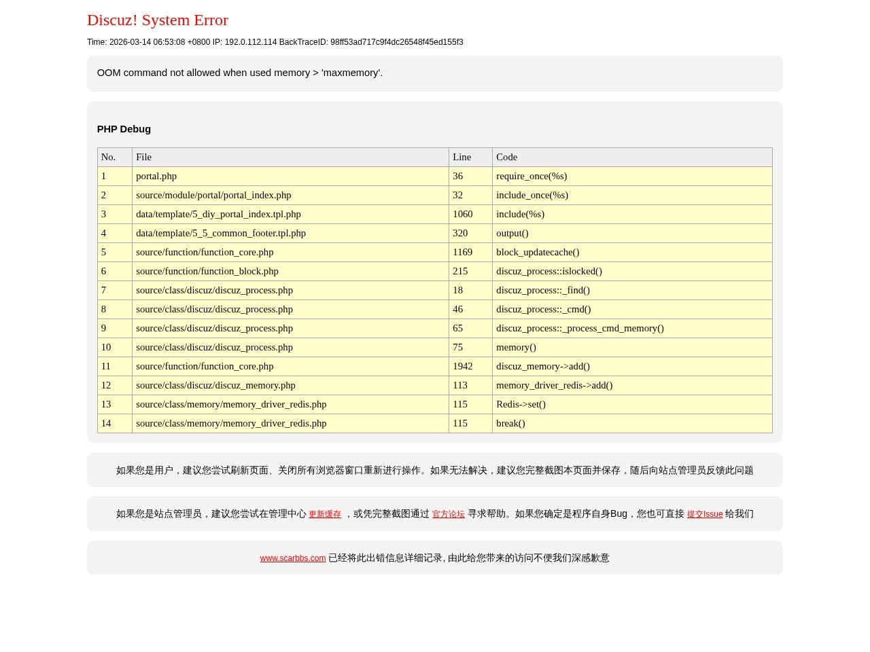Open the www.scarbbs.com link
The height and width of the screenshot is (652, 870).
pos(292,558)
